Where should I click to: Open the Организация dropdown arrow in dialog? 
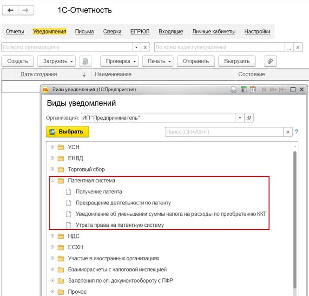point(240,118)
